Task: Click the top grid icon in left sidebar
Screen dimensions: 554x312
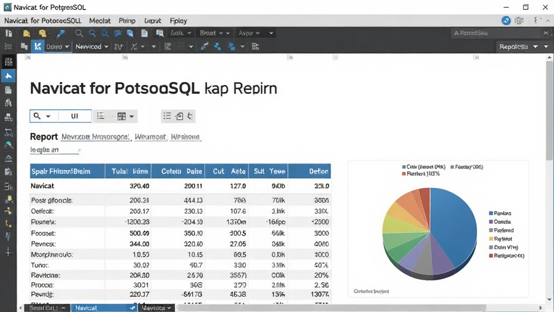Action: 8,62
